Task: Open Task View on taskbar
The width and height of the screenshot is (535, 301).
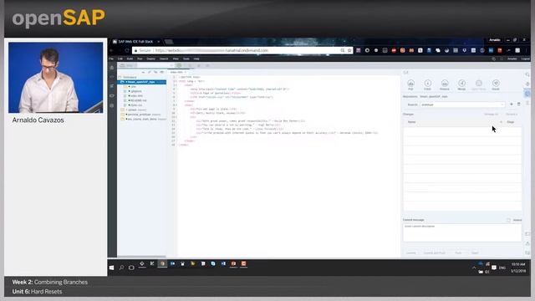Action: coord(131,268)
